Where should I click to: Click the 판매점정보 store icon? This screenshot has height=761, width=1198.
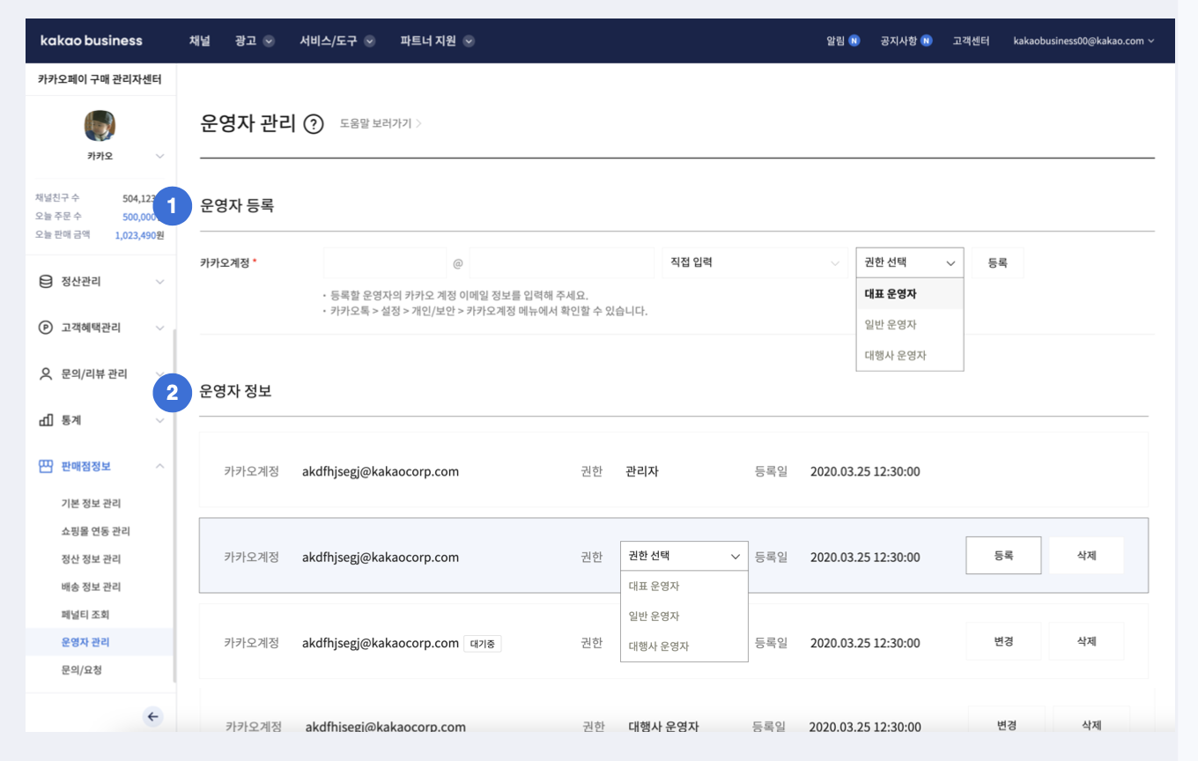tap(46, 466)
